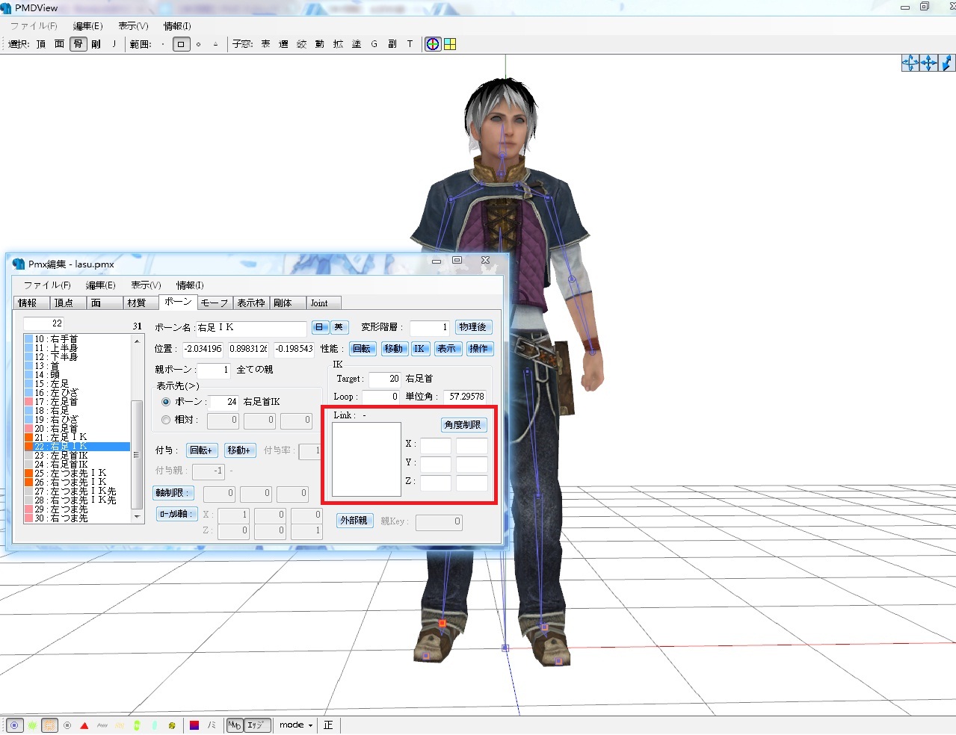
Task: Open the mode dropdown in bottom bar
Action: 296,725
